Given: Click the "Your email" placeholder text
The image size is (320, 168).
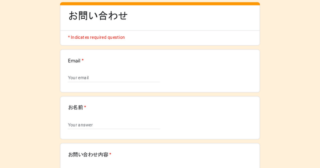Looking at the screenshot, I should tap(78, 78).
